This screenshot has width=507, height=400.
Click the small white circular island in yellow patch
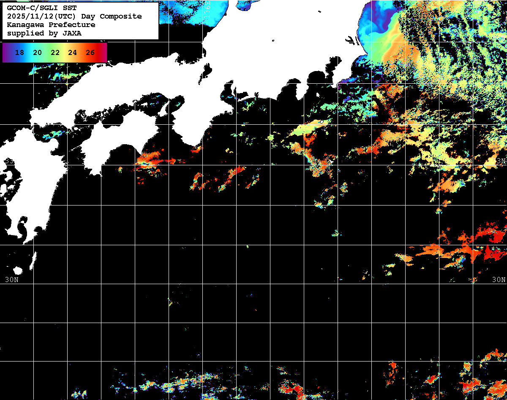point(322,122)
